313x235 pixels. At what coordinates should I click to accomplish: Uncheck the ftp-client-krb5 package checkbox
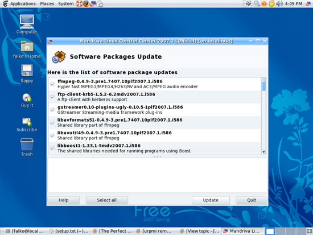52,97
